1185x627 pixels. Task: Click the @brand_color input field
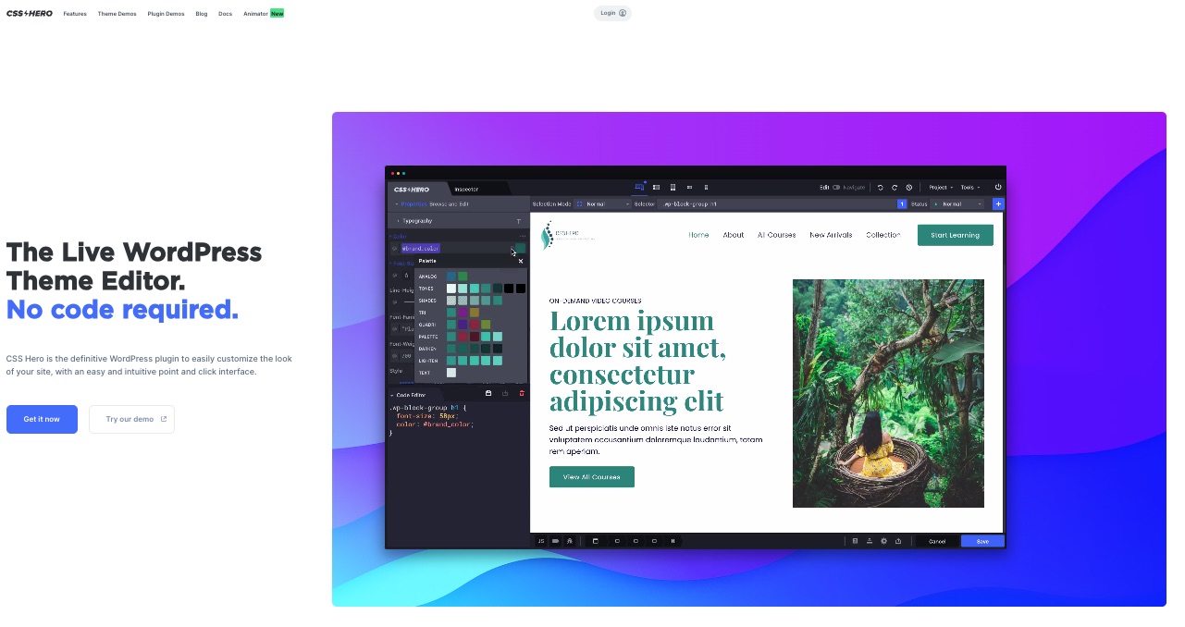point(455,248)
